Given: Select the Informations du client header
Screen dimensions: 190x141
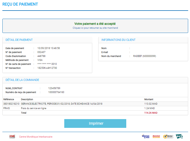Looking at the screenshot, I should point(118,40).
